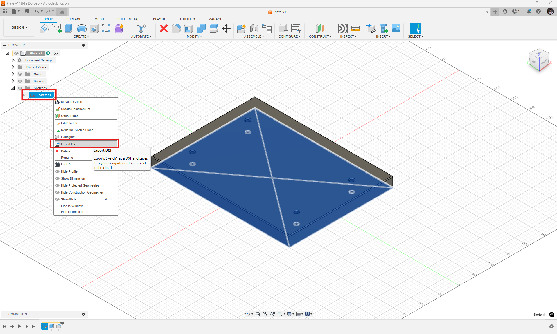Toggle visibility eye of Origin folder
This screenshot has height=334, width=557.
coord(20,74)
